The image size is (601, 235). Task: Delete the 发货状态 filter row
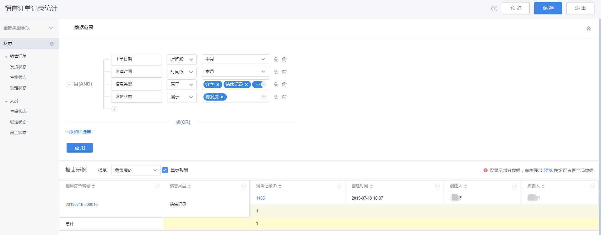[x=284, y=97]
